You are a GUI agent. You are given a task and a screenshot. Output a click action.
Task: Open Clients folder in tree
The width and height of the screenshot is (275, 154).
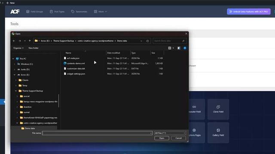pyautogui.click(x=25, y=80)
